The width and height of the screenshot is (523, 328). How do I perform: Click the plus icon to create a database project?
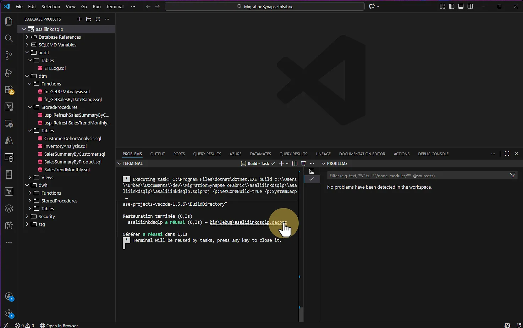tap(79, 19)
